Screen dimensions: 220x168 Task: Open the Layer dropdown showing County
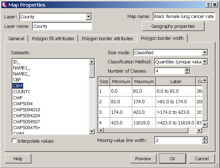click(89, 17)
